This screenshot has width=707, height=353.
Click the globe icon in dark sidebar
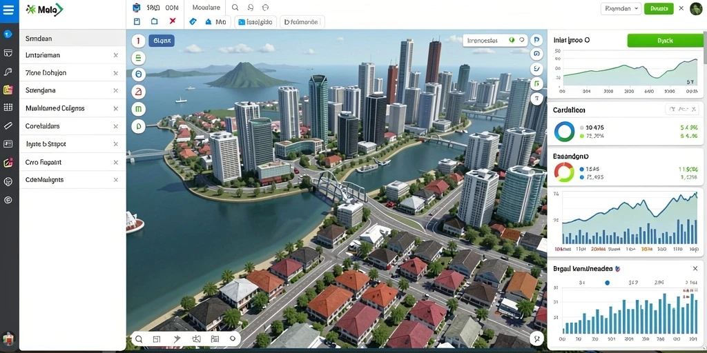click(x=8, y=181)
